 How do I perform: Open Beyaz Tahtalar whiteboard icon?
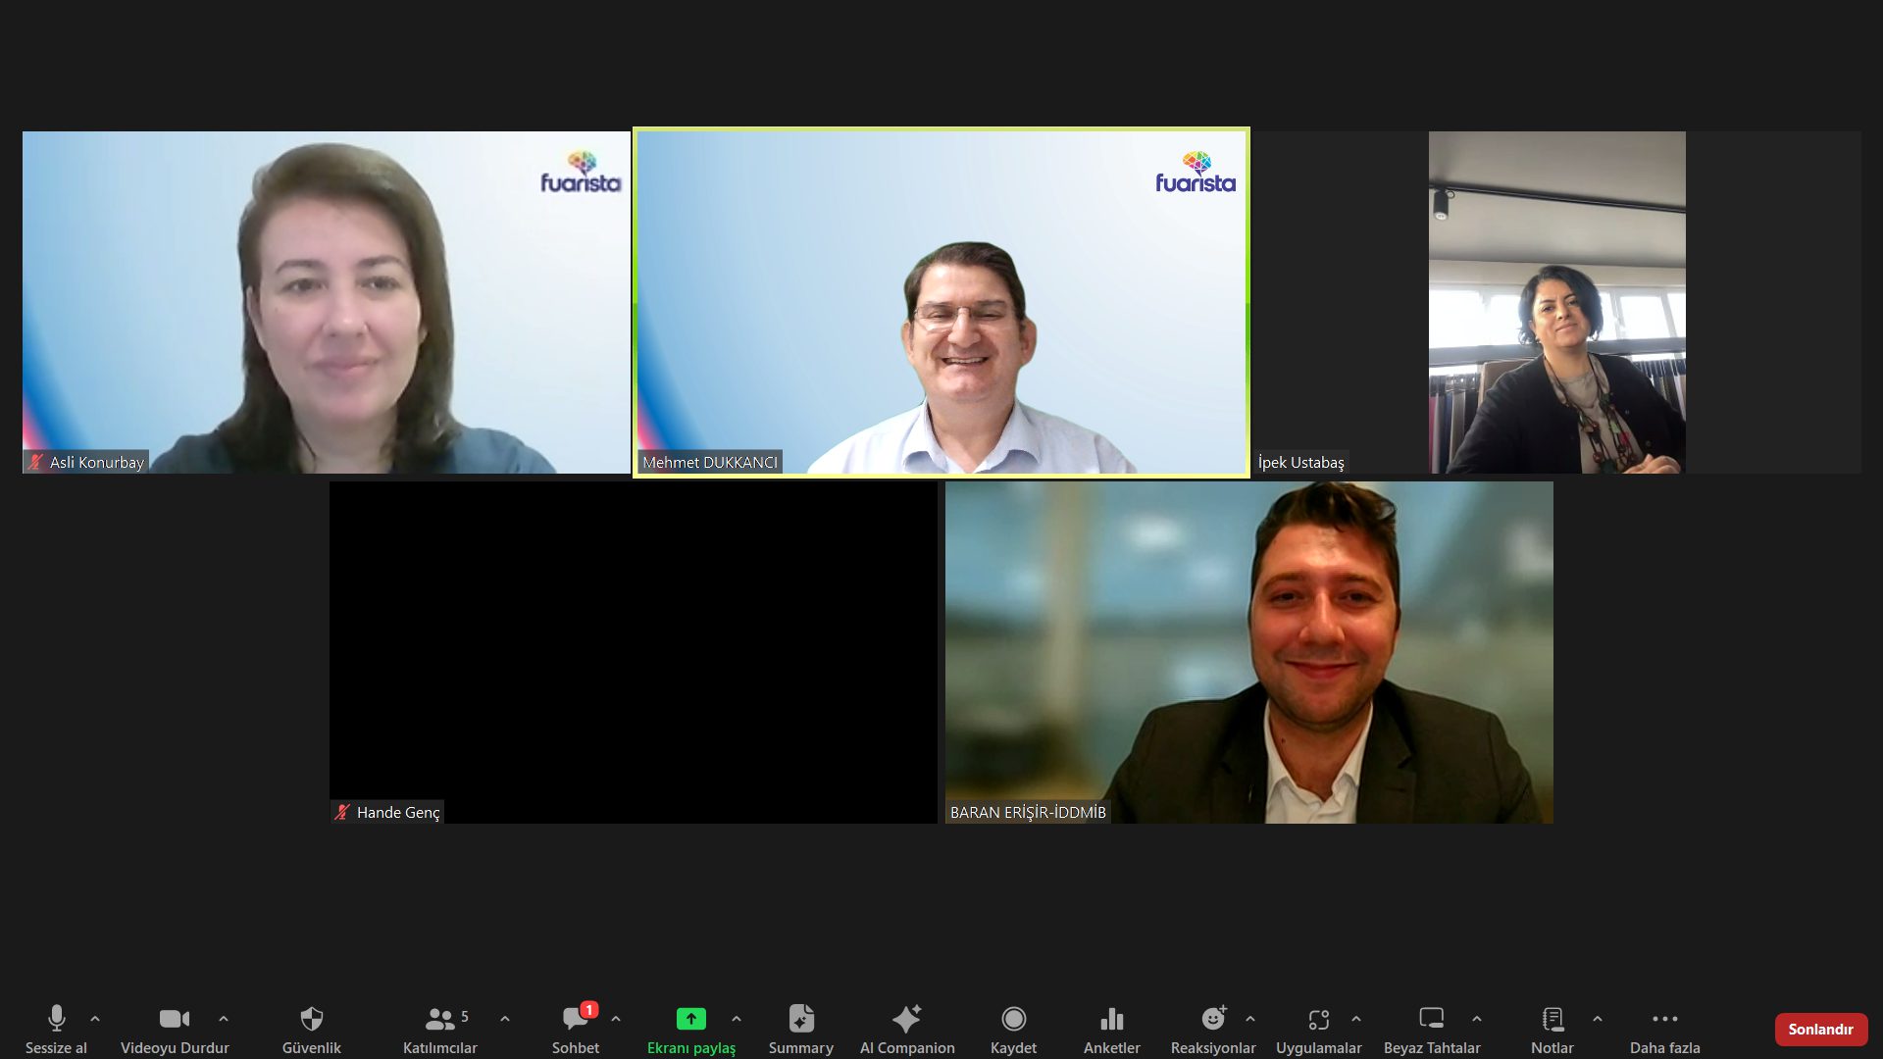pos(1431,1020)
